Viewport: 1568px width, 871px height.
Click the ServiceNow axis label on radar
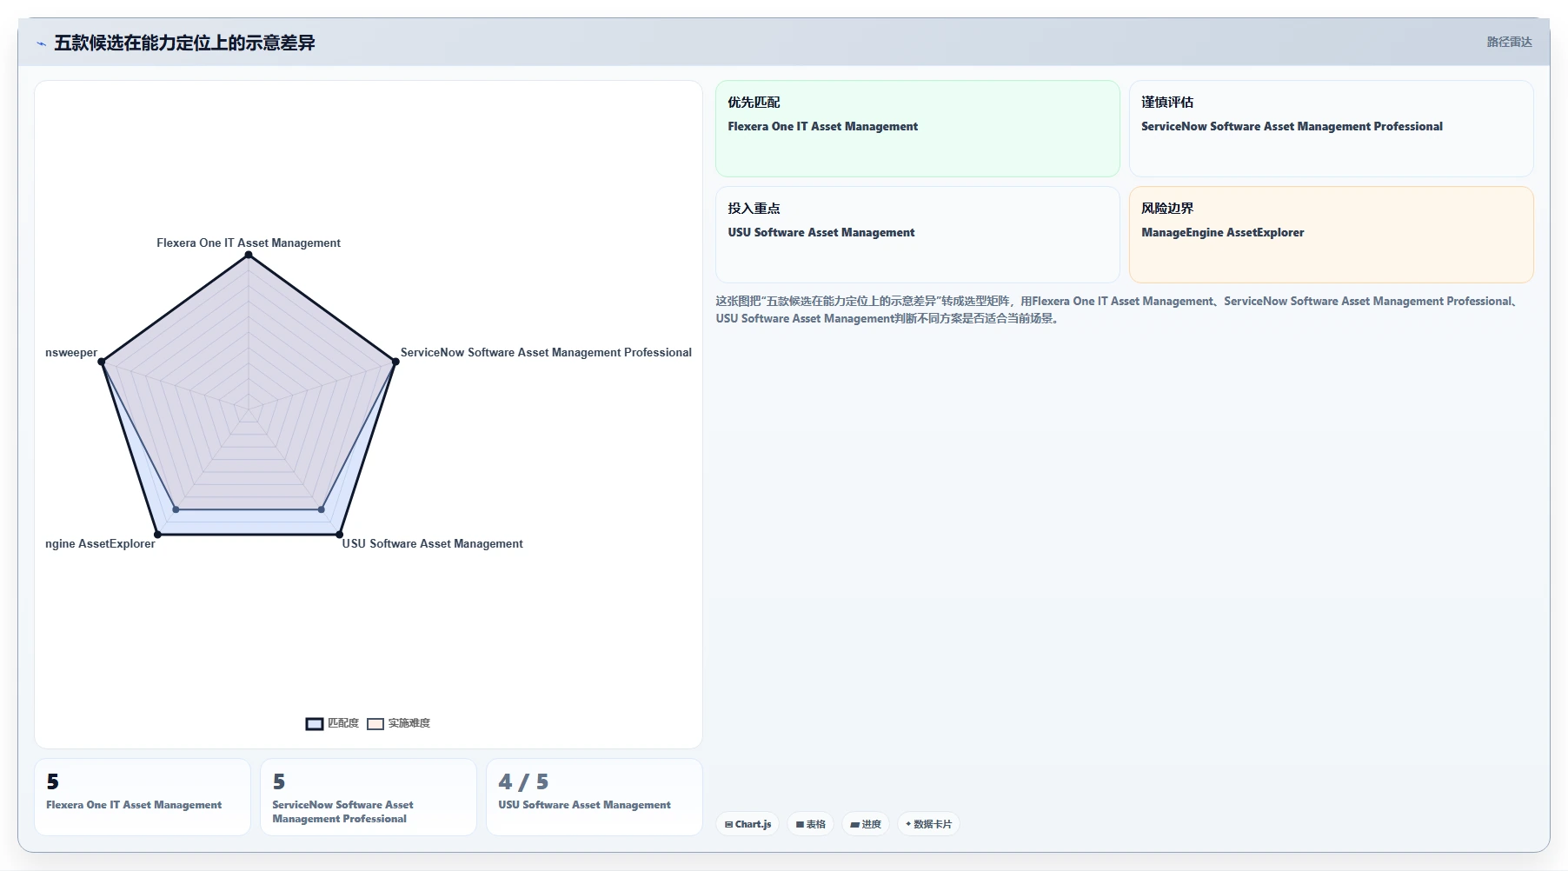coord(546,353)
